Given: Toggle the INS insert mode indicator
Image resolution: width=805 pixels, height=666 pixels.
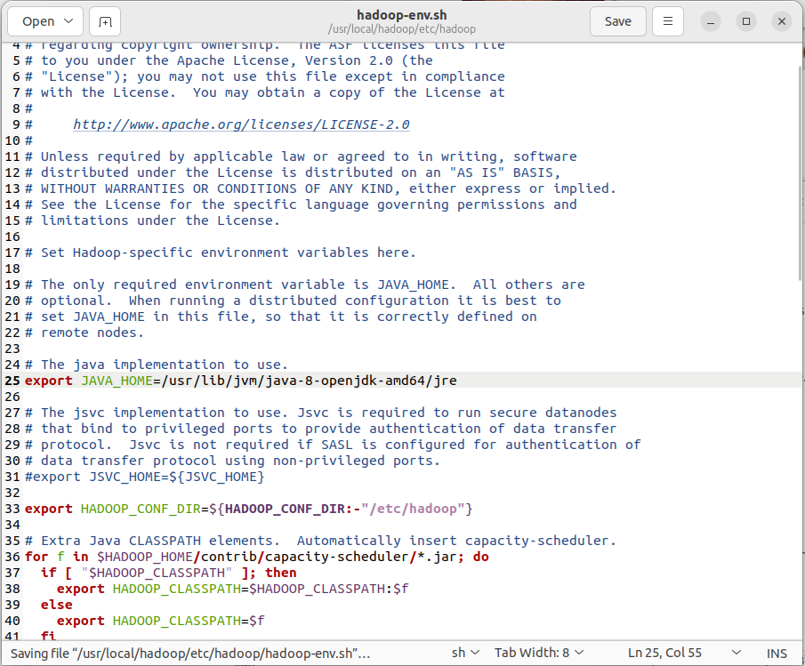Looking at the screenshot, I should [x=777, y=654].
